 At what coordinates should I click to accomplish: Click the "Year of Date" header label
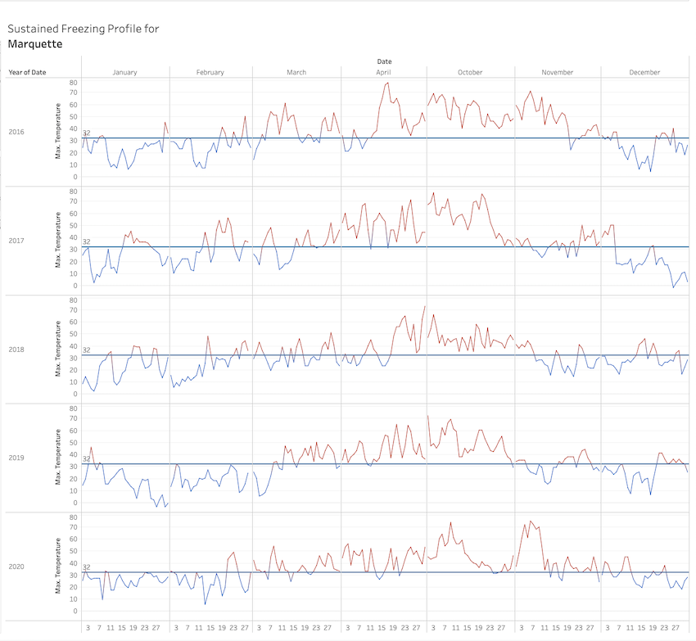pos(27,72)
